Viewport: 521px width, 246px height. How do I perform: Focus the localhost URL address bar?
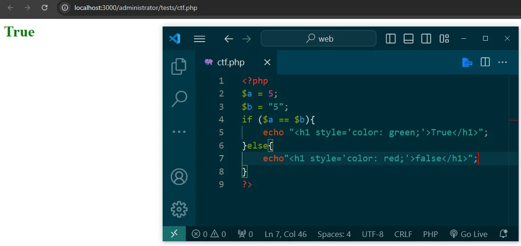[x=136, y=7]
